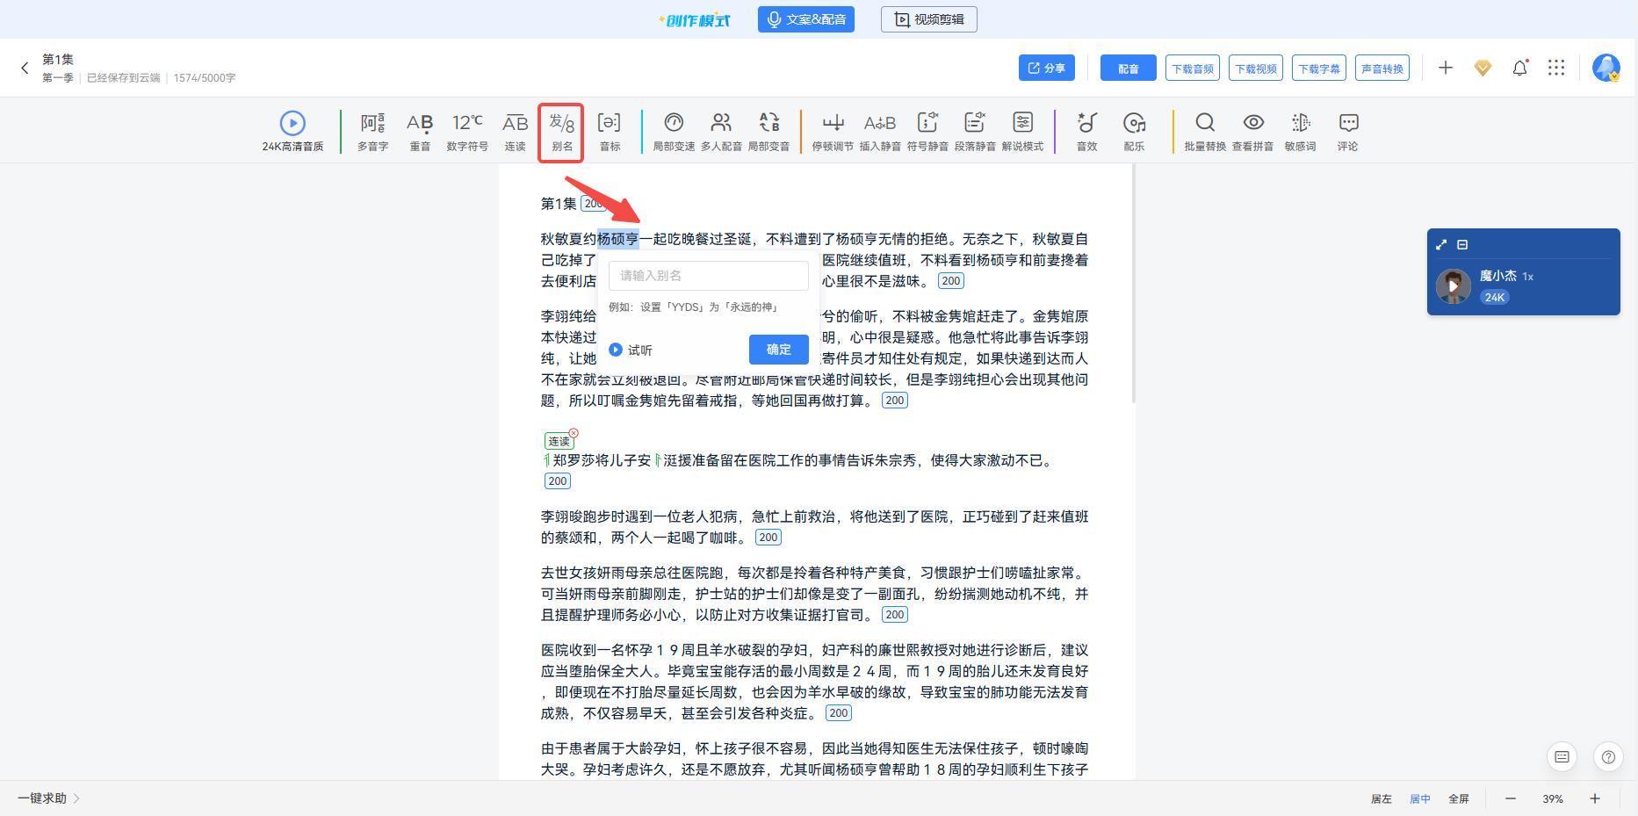Image resolution: width=1638 pixels, height=816 pixels.
Task: Select the 符号静音 tool
Action: (x=927, y=132)
